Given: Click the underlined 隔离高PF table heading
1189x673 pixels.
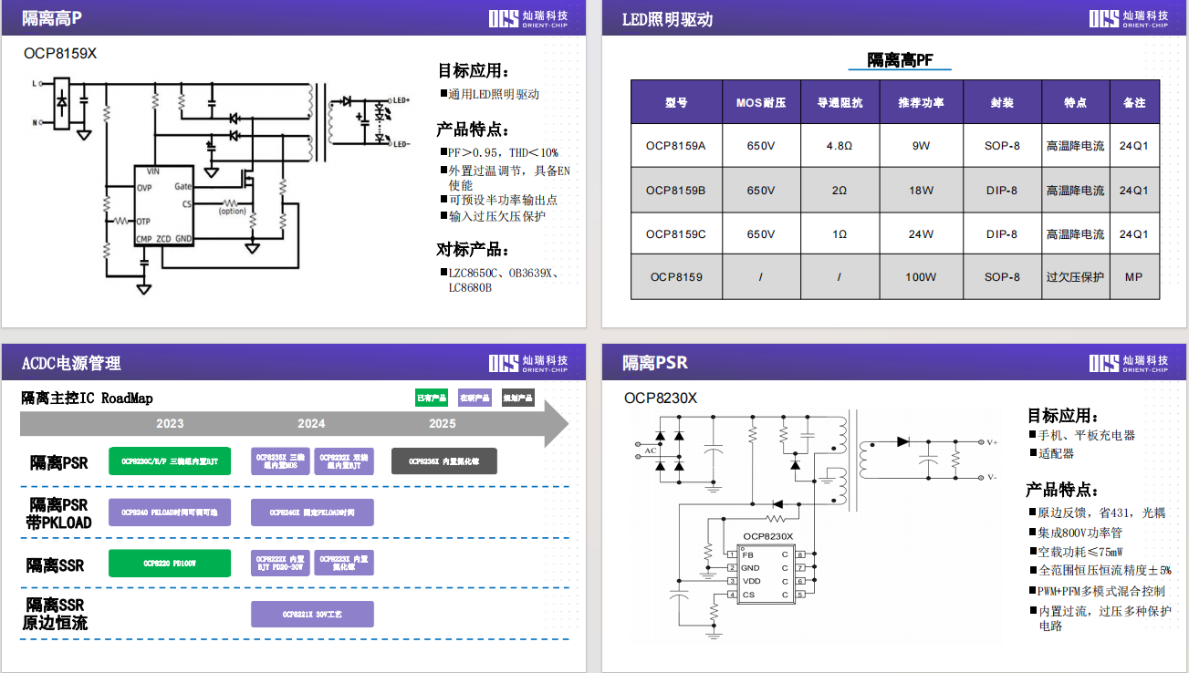Looking at the screenshot, I should 900,61.
